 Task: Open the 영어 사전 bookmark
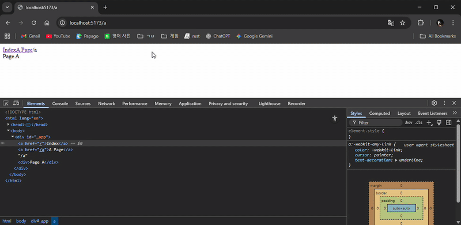(x=118, y=36)
